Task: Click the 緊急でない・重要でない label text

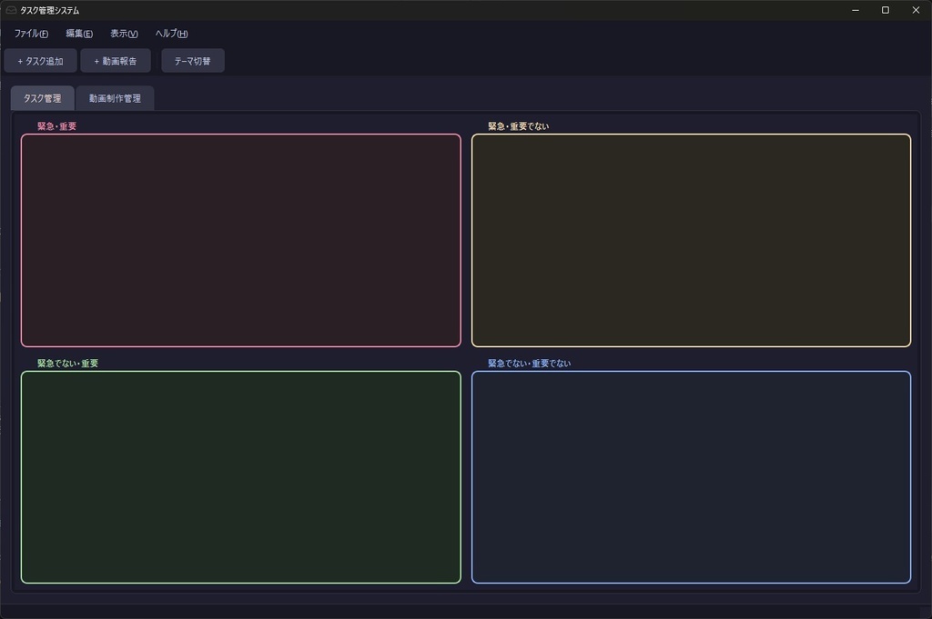Action: pos(529,364)
